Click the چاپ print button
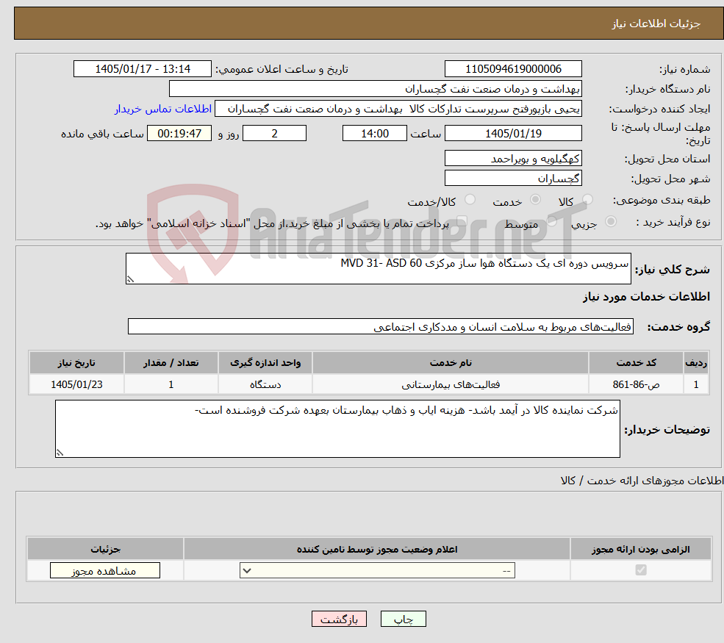The image size is (724, 643). click(403, 619)
